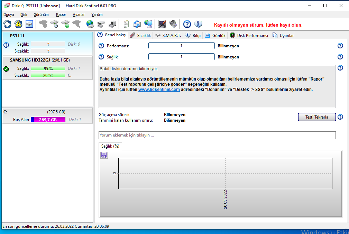Click the computer tower with drive icon
Image resolution: width=349 pixels, height=234 pixels.
(112, 24)
